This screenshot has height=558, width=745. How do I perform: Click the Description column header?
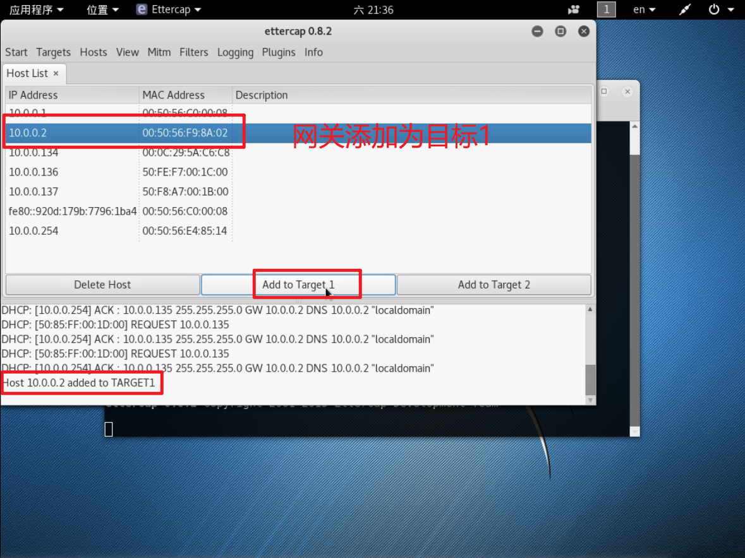pos(412,95)
